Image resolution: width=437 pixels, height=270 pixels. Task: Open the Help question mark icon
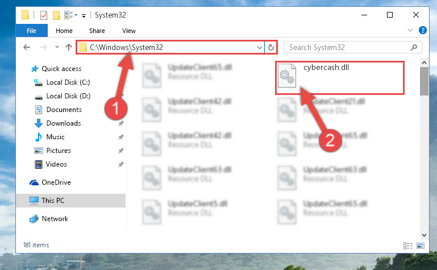[x=422, y=30]
